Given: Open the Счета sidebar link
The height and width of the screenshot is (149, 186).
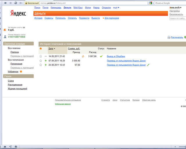Looking at the screenshot, I should tap(11, 81).
